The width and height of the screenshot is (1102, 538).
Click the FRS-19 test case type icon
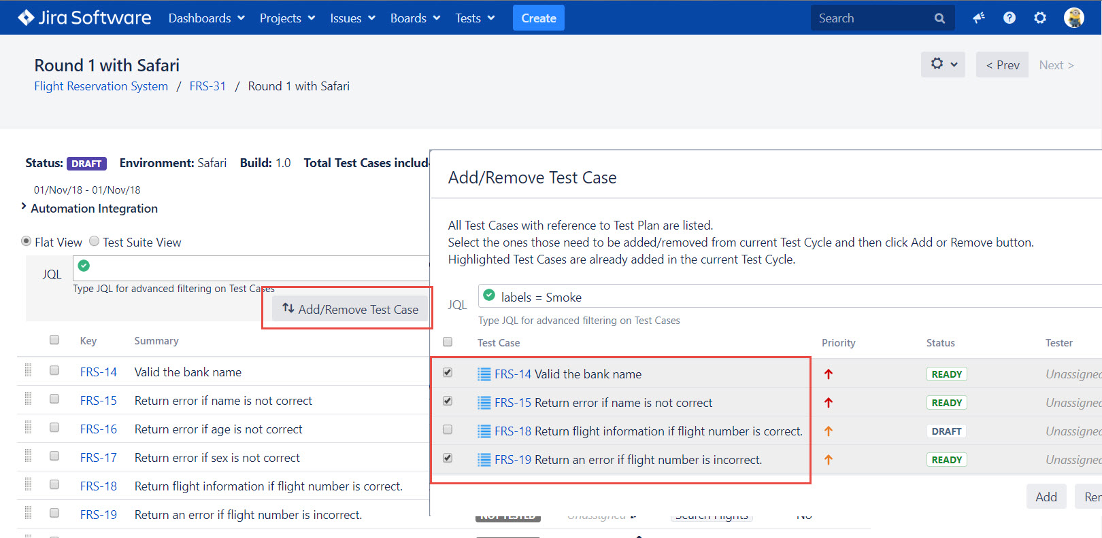pyautogui.click(x=484, y=459)
